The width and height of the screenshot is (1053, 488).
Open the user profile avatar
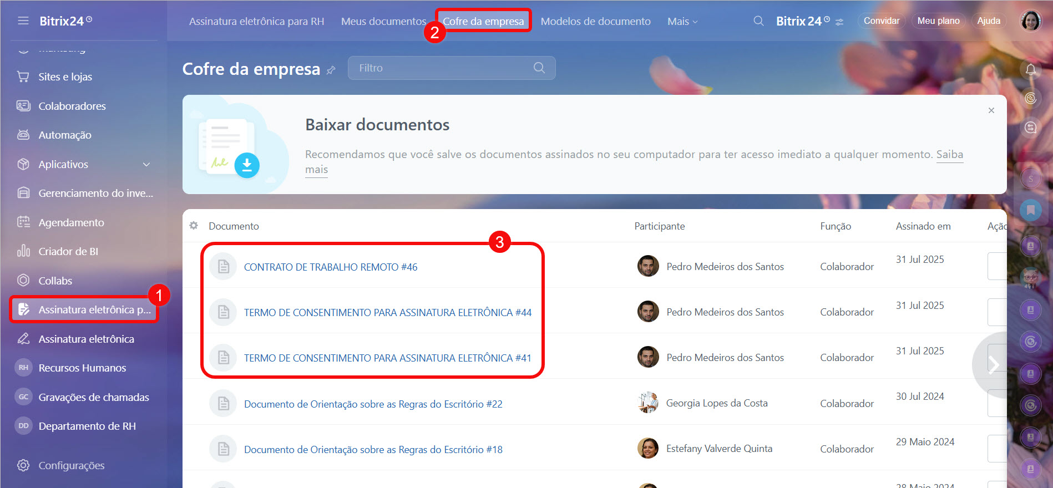tap(1031, 21)
